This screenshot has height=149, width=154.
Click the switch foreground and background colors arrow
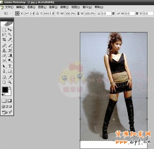[10, 88]
